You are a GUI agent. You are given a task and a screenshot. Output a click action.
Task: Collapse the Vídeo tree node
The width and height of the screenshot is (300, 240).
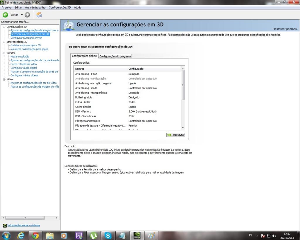point(4,79)
